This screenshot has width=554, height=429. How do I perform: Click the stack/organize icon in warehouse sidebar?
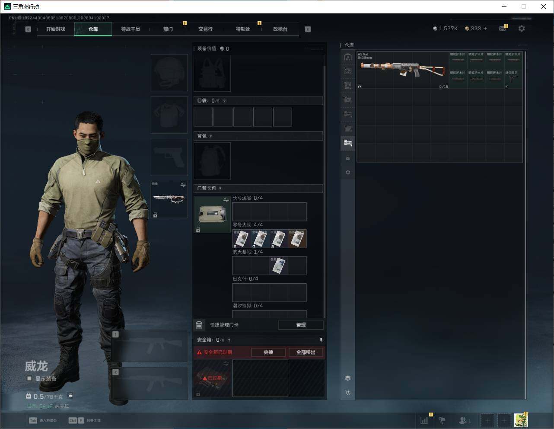click(348, 378)
